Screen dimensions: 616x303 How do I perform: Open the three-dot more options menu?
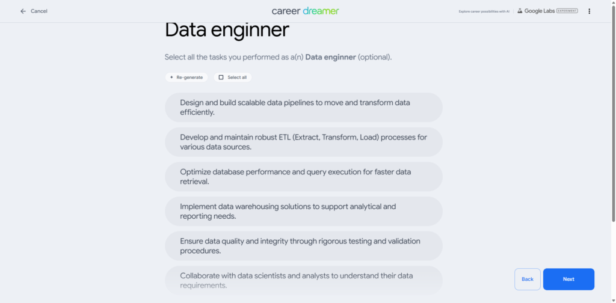tap(589, 11)
